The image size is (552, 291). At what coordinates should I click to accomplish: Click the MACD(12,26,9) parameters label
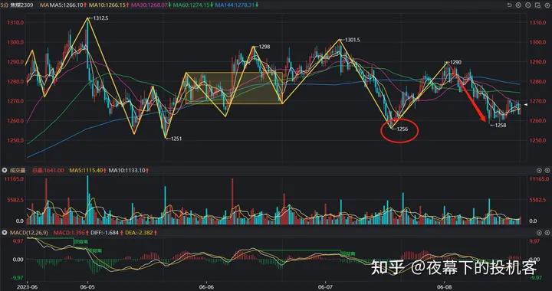(29, 233)
